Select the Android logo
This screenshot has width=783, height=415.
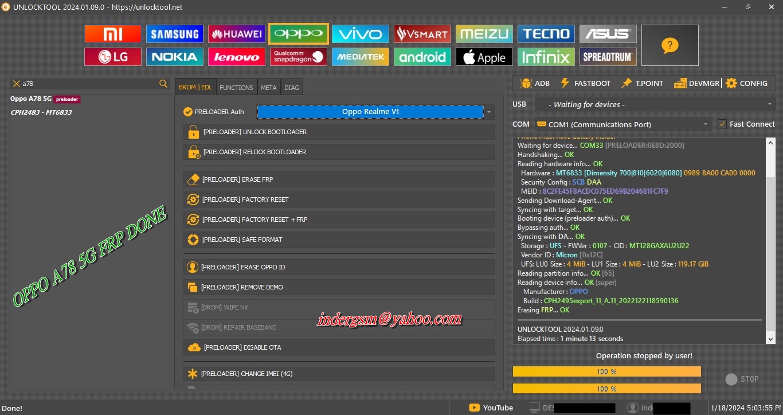pyautogui.click(x=422, y=57)
